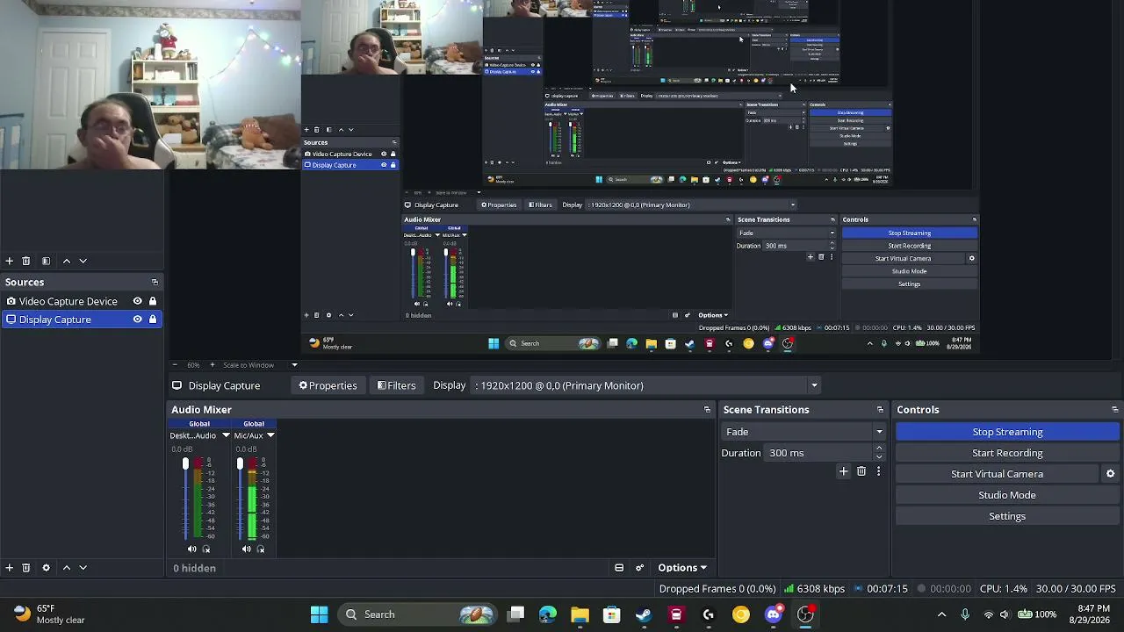Screen dimensions: 1124x632
Task: Click the "Dropped Frames 0 (0.0%)" status text
Action: point(717,589)
